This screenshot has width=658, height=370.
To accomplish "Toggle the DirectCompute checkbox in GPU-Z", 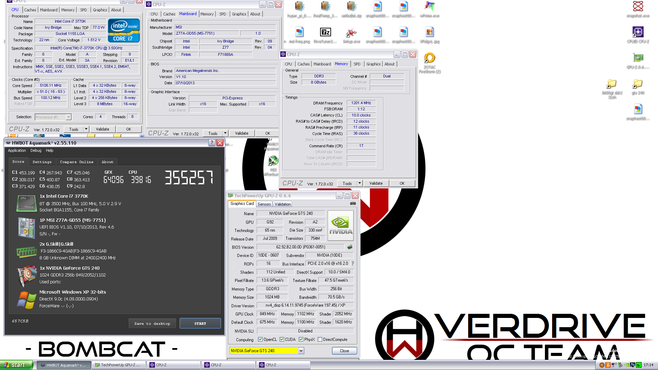I will pos(320,340).
